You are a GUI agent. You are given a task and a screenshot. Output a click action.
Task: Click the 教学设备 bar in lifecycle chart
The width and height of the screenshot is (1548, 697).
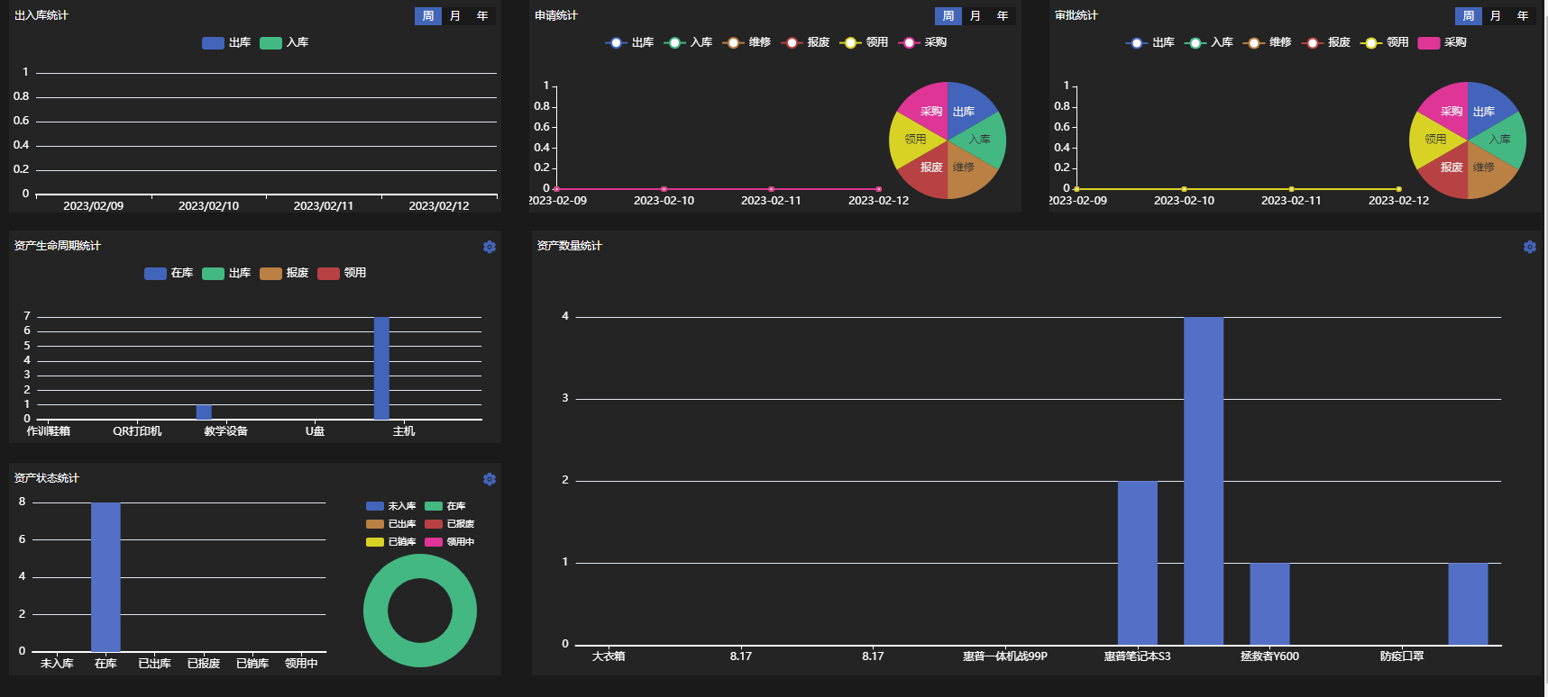pos(204,412)
